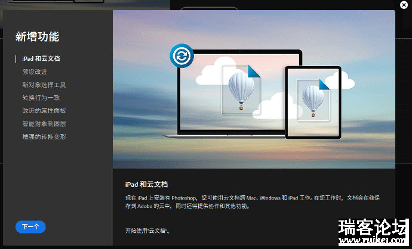
Task: Click the 新增功能 title text
Action: coord(37,37)
